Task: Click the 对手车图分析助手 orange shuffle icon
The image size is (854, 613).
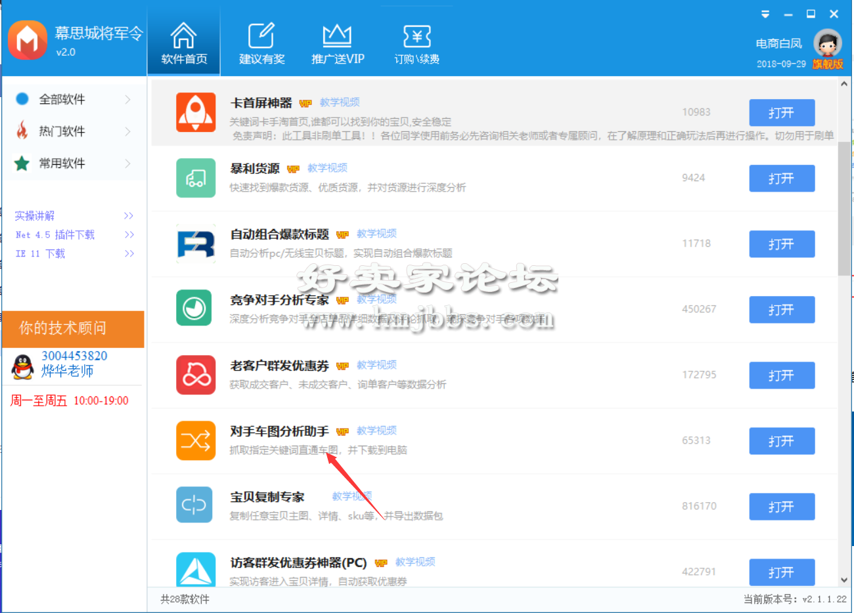Action: [x=196, y=440]
